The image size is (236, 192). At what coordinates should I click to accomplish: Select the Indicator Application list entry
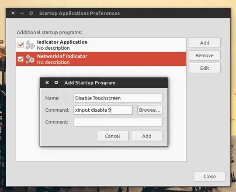[101, 45]
